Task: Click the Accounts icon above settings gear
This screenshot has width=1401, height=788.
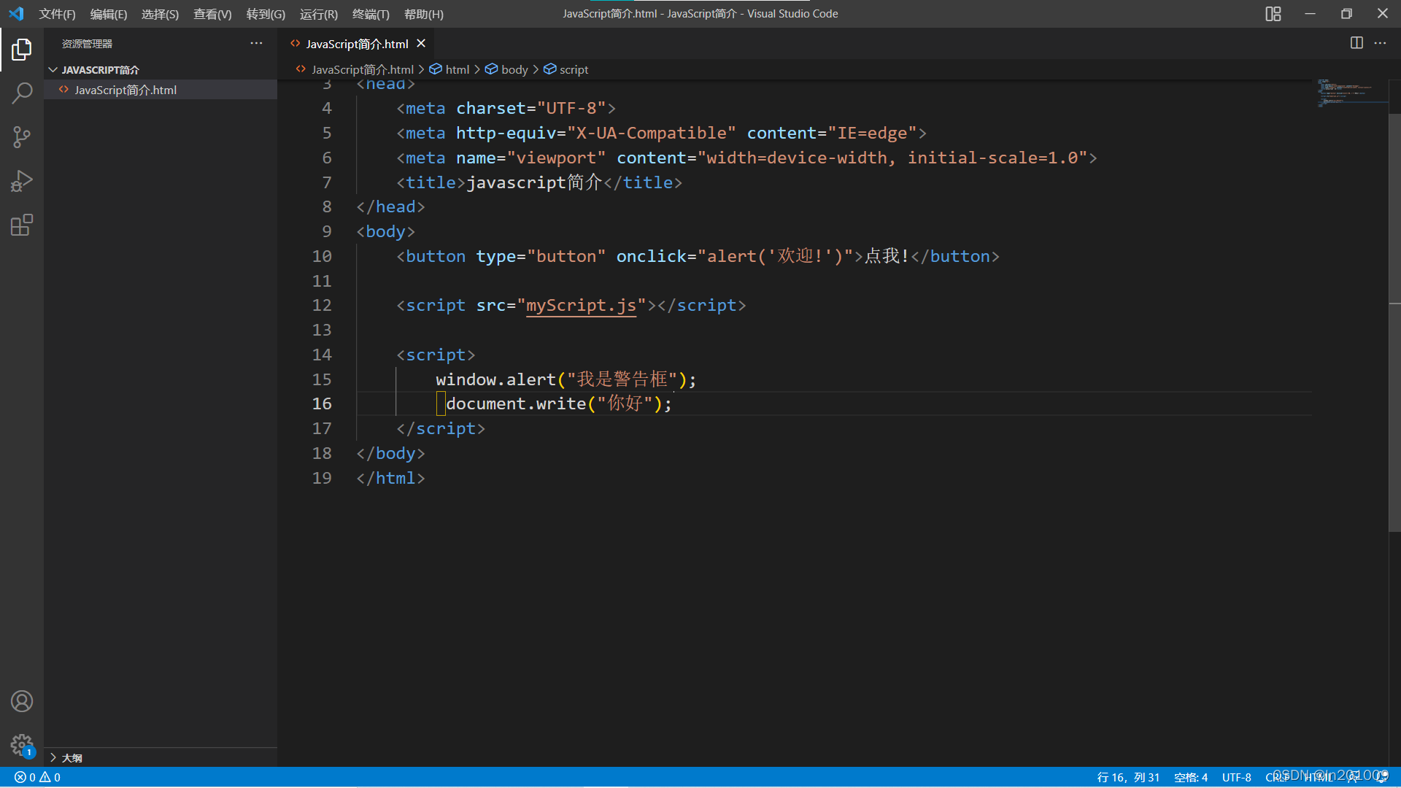Action: pos(22,701)
